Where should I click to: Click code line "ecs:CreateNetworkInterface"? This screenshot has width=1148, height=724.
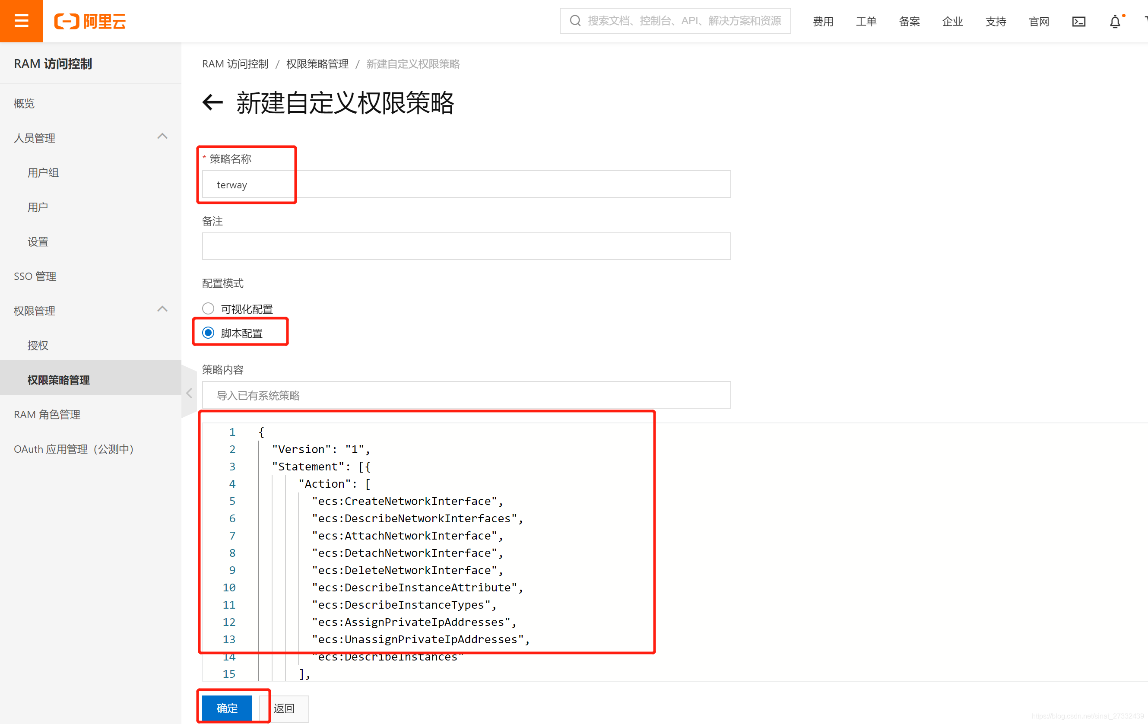(408, 501)
